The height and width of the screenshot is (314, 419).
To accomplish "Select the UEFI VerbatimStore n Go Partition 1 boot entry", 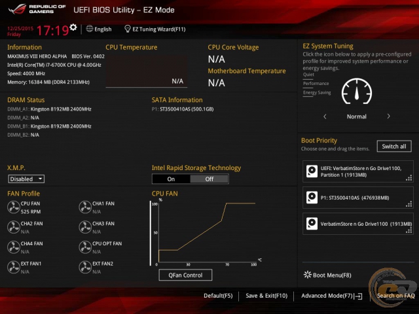I will point(358,171).
